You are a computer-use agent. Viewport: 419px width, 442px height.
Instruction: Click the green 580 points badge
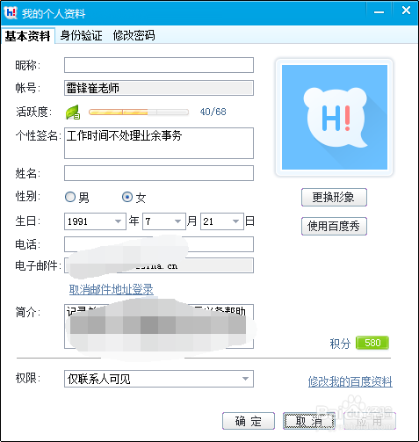click(372, 343)
